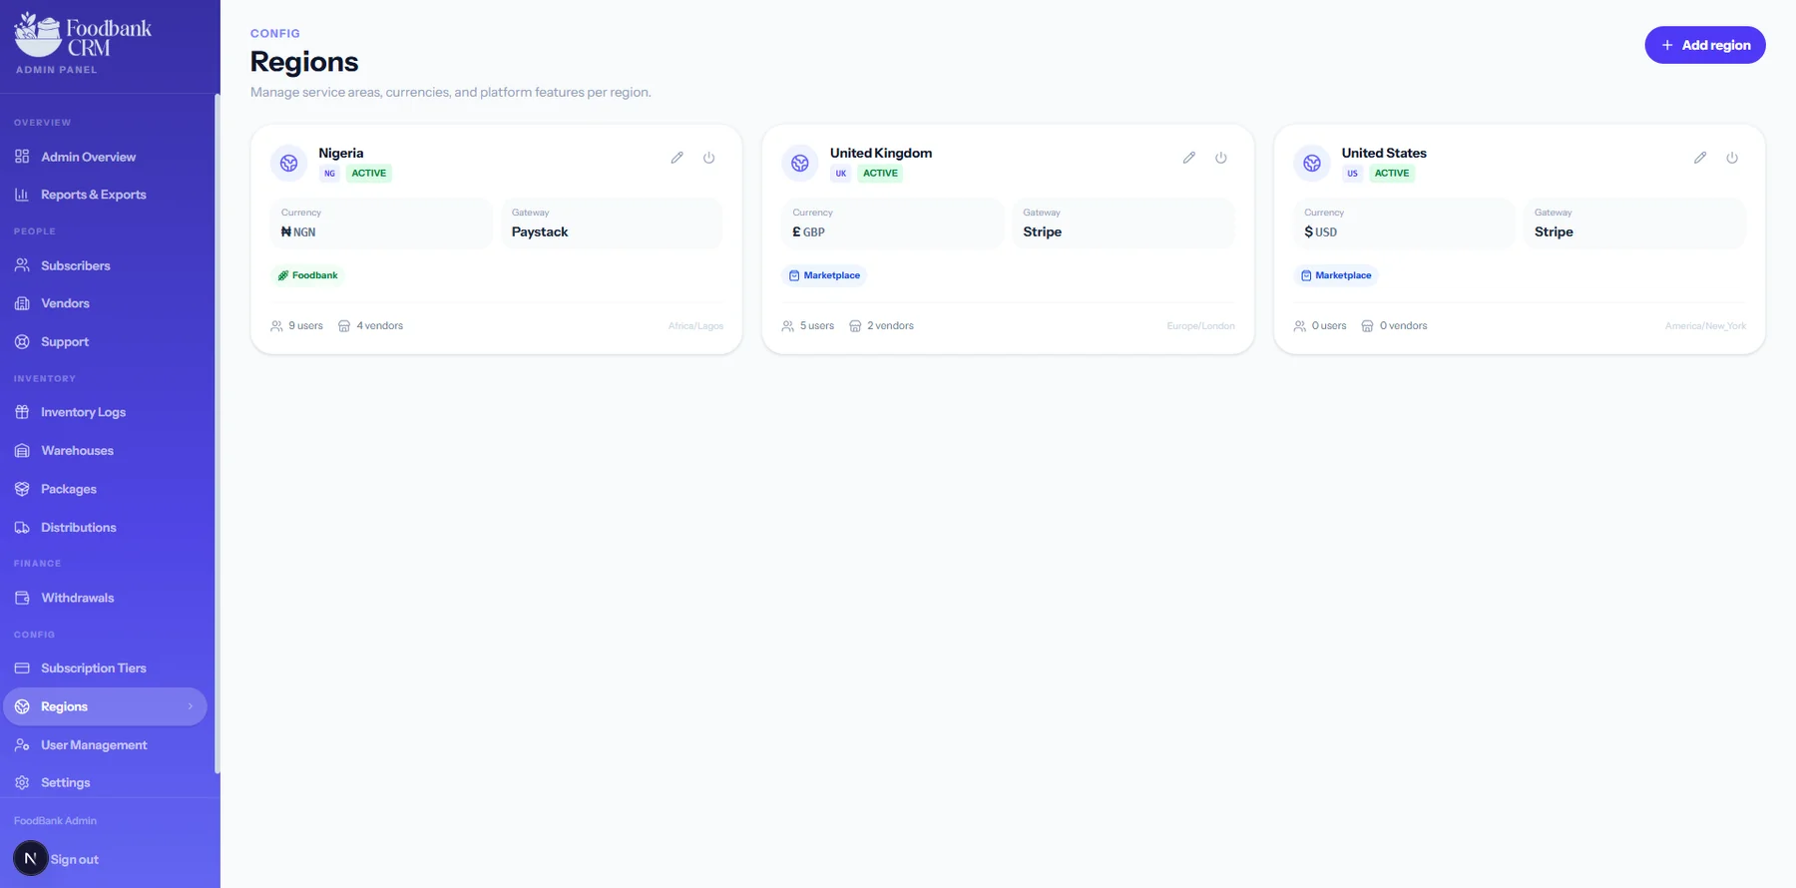This screenshot has width=1796, height=888.
Task: Click the Nigeria globe icon
Action: point(288,163)
